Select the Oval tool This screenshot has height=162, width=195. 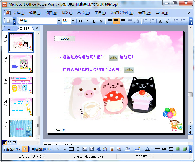[x=78, y=149]
